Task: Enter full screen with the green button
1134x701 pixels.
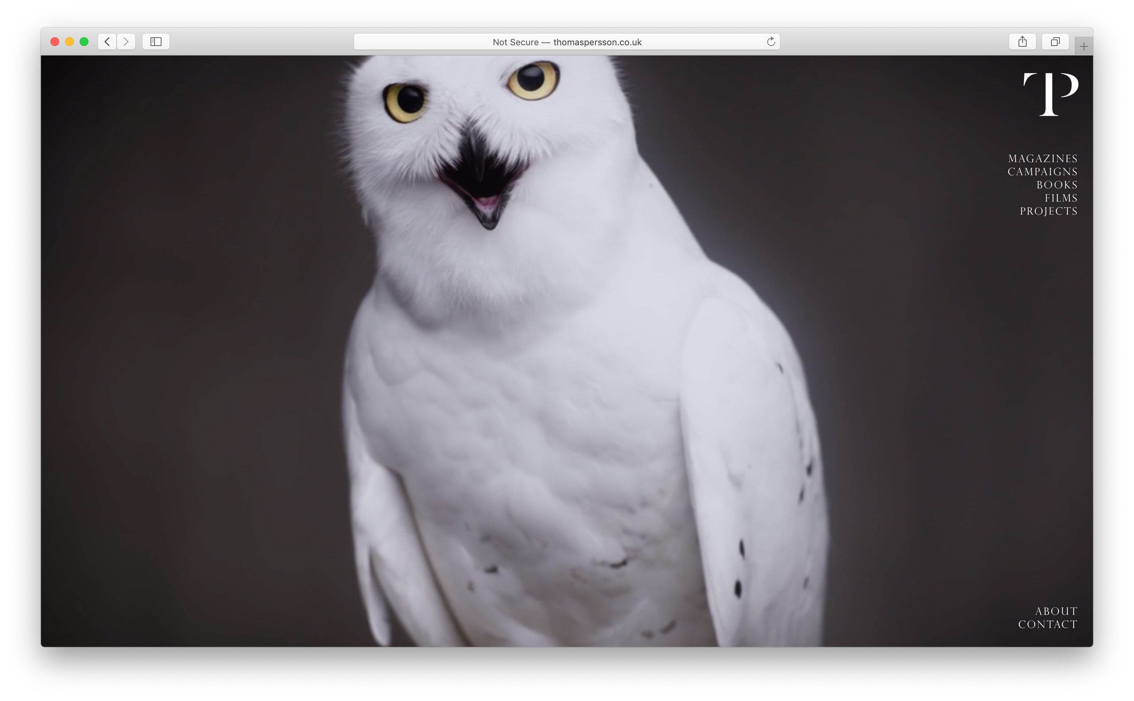Action: [x=84, y=42]
